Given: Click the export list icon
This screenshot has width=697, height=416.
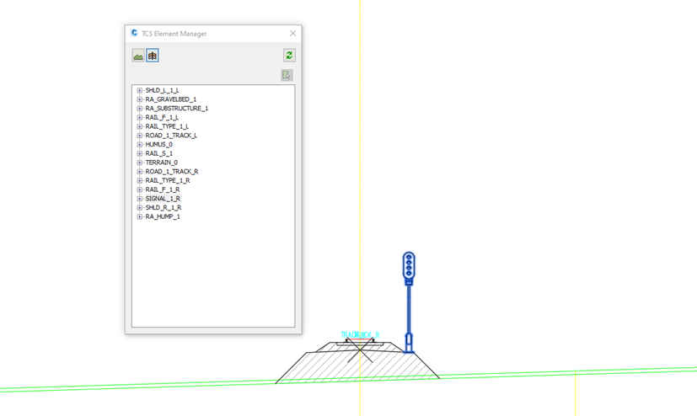Looking at the screenshot, I should [x=287, y=75].
